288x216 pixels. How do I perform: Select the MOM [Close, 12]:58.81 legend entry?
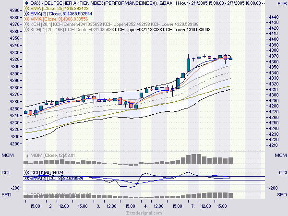[52, 156]
